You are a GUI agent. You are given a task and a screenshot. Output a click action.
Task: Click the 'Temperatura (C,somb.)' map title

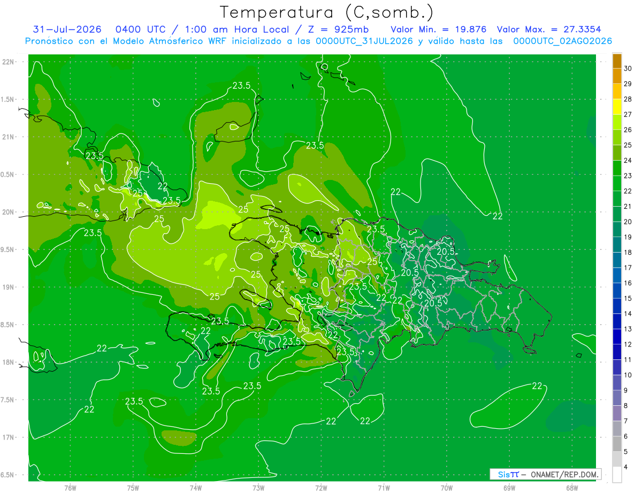(x=327, y=13)
